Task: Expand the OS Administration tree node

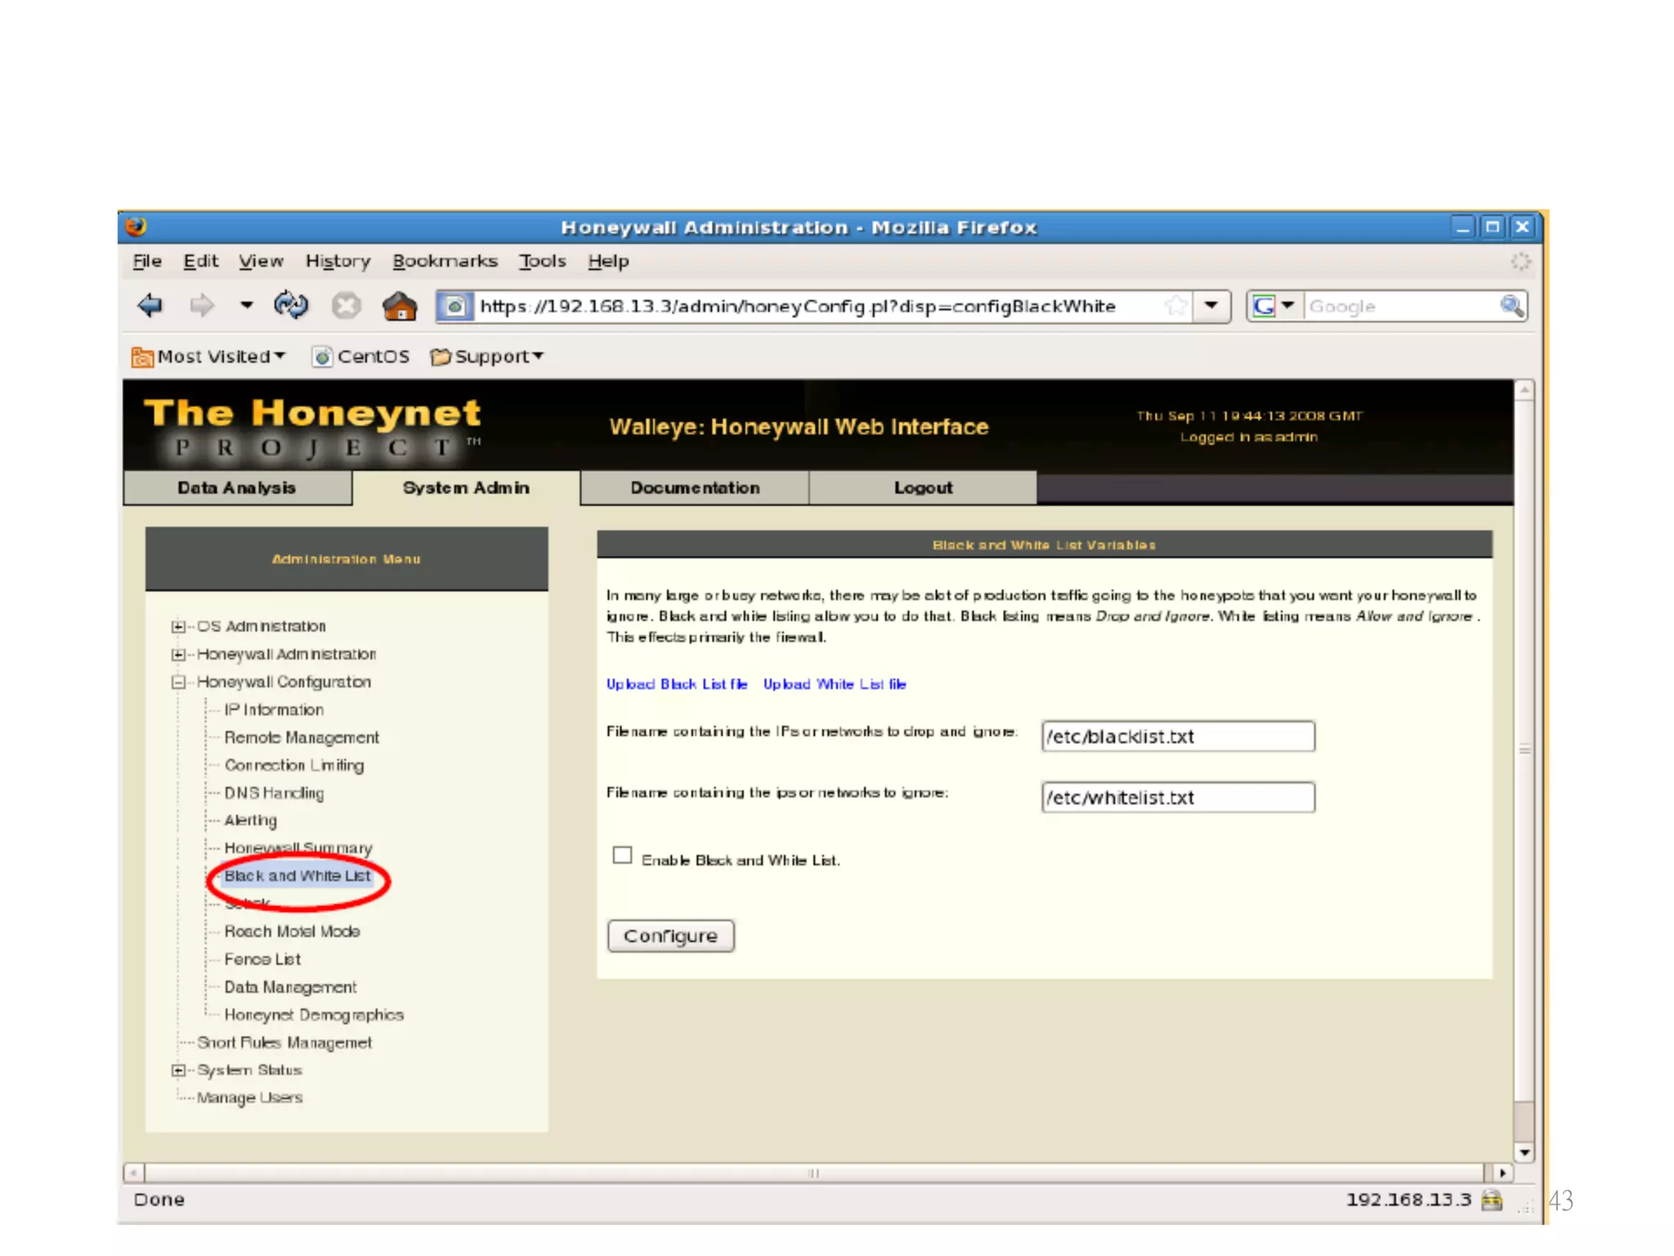Action: [x=178, y=626]
